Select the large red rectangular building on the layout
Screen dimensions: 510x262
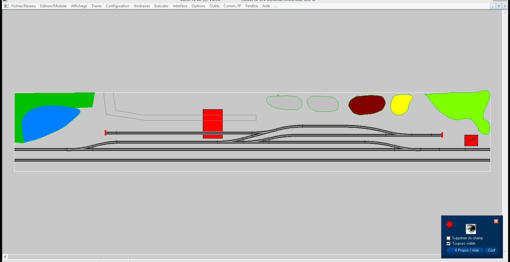click(x=213, y=124)
